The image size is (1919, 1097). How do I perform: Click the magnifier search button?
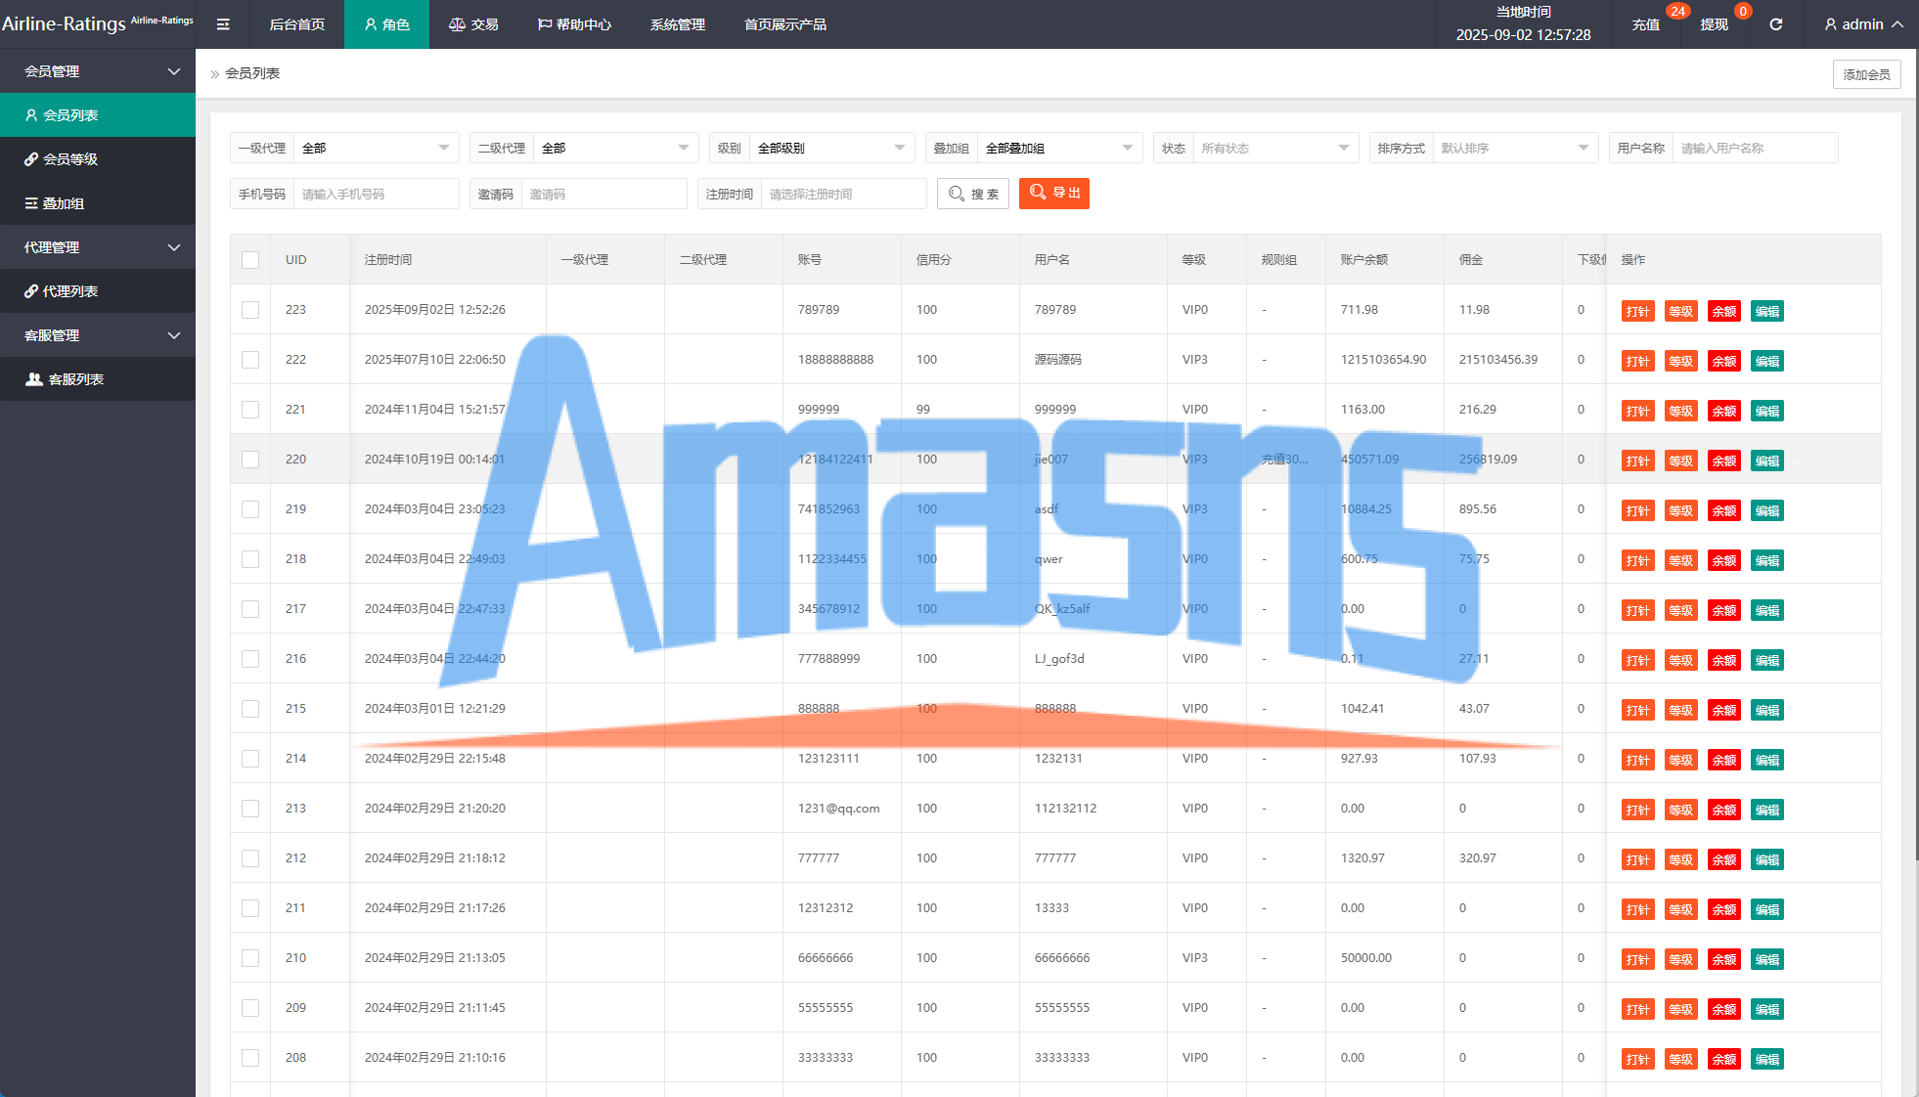973,194
